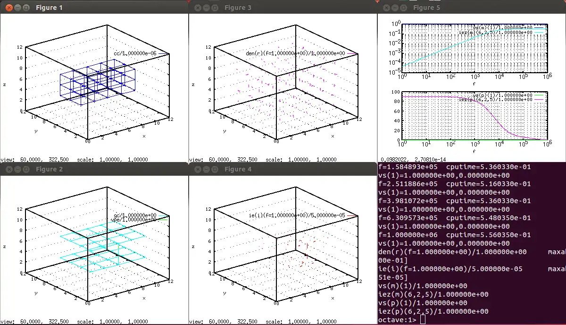Screen dimensions: 566x325
Task: Focus the Figure 3 title bar
Action: pos(283,8)
